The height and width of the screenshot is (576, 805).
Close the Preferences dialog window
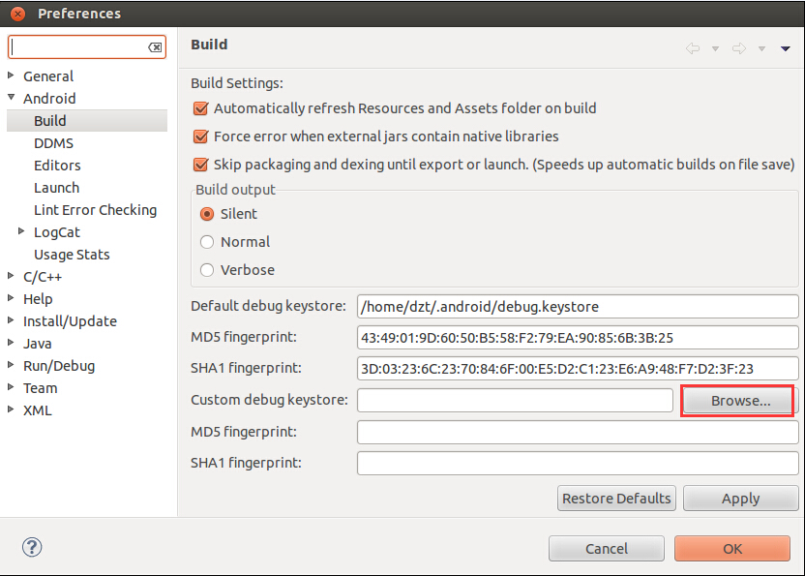coord(18,14)
